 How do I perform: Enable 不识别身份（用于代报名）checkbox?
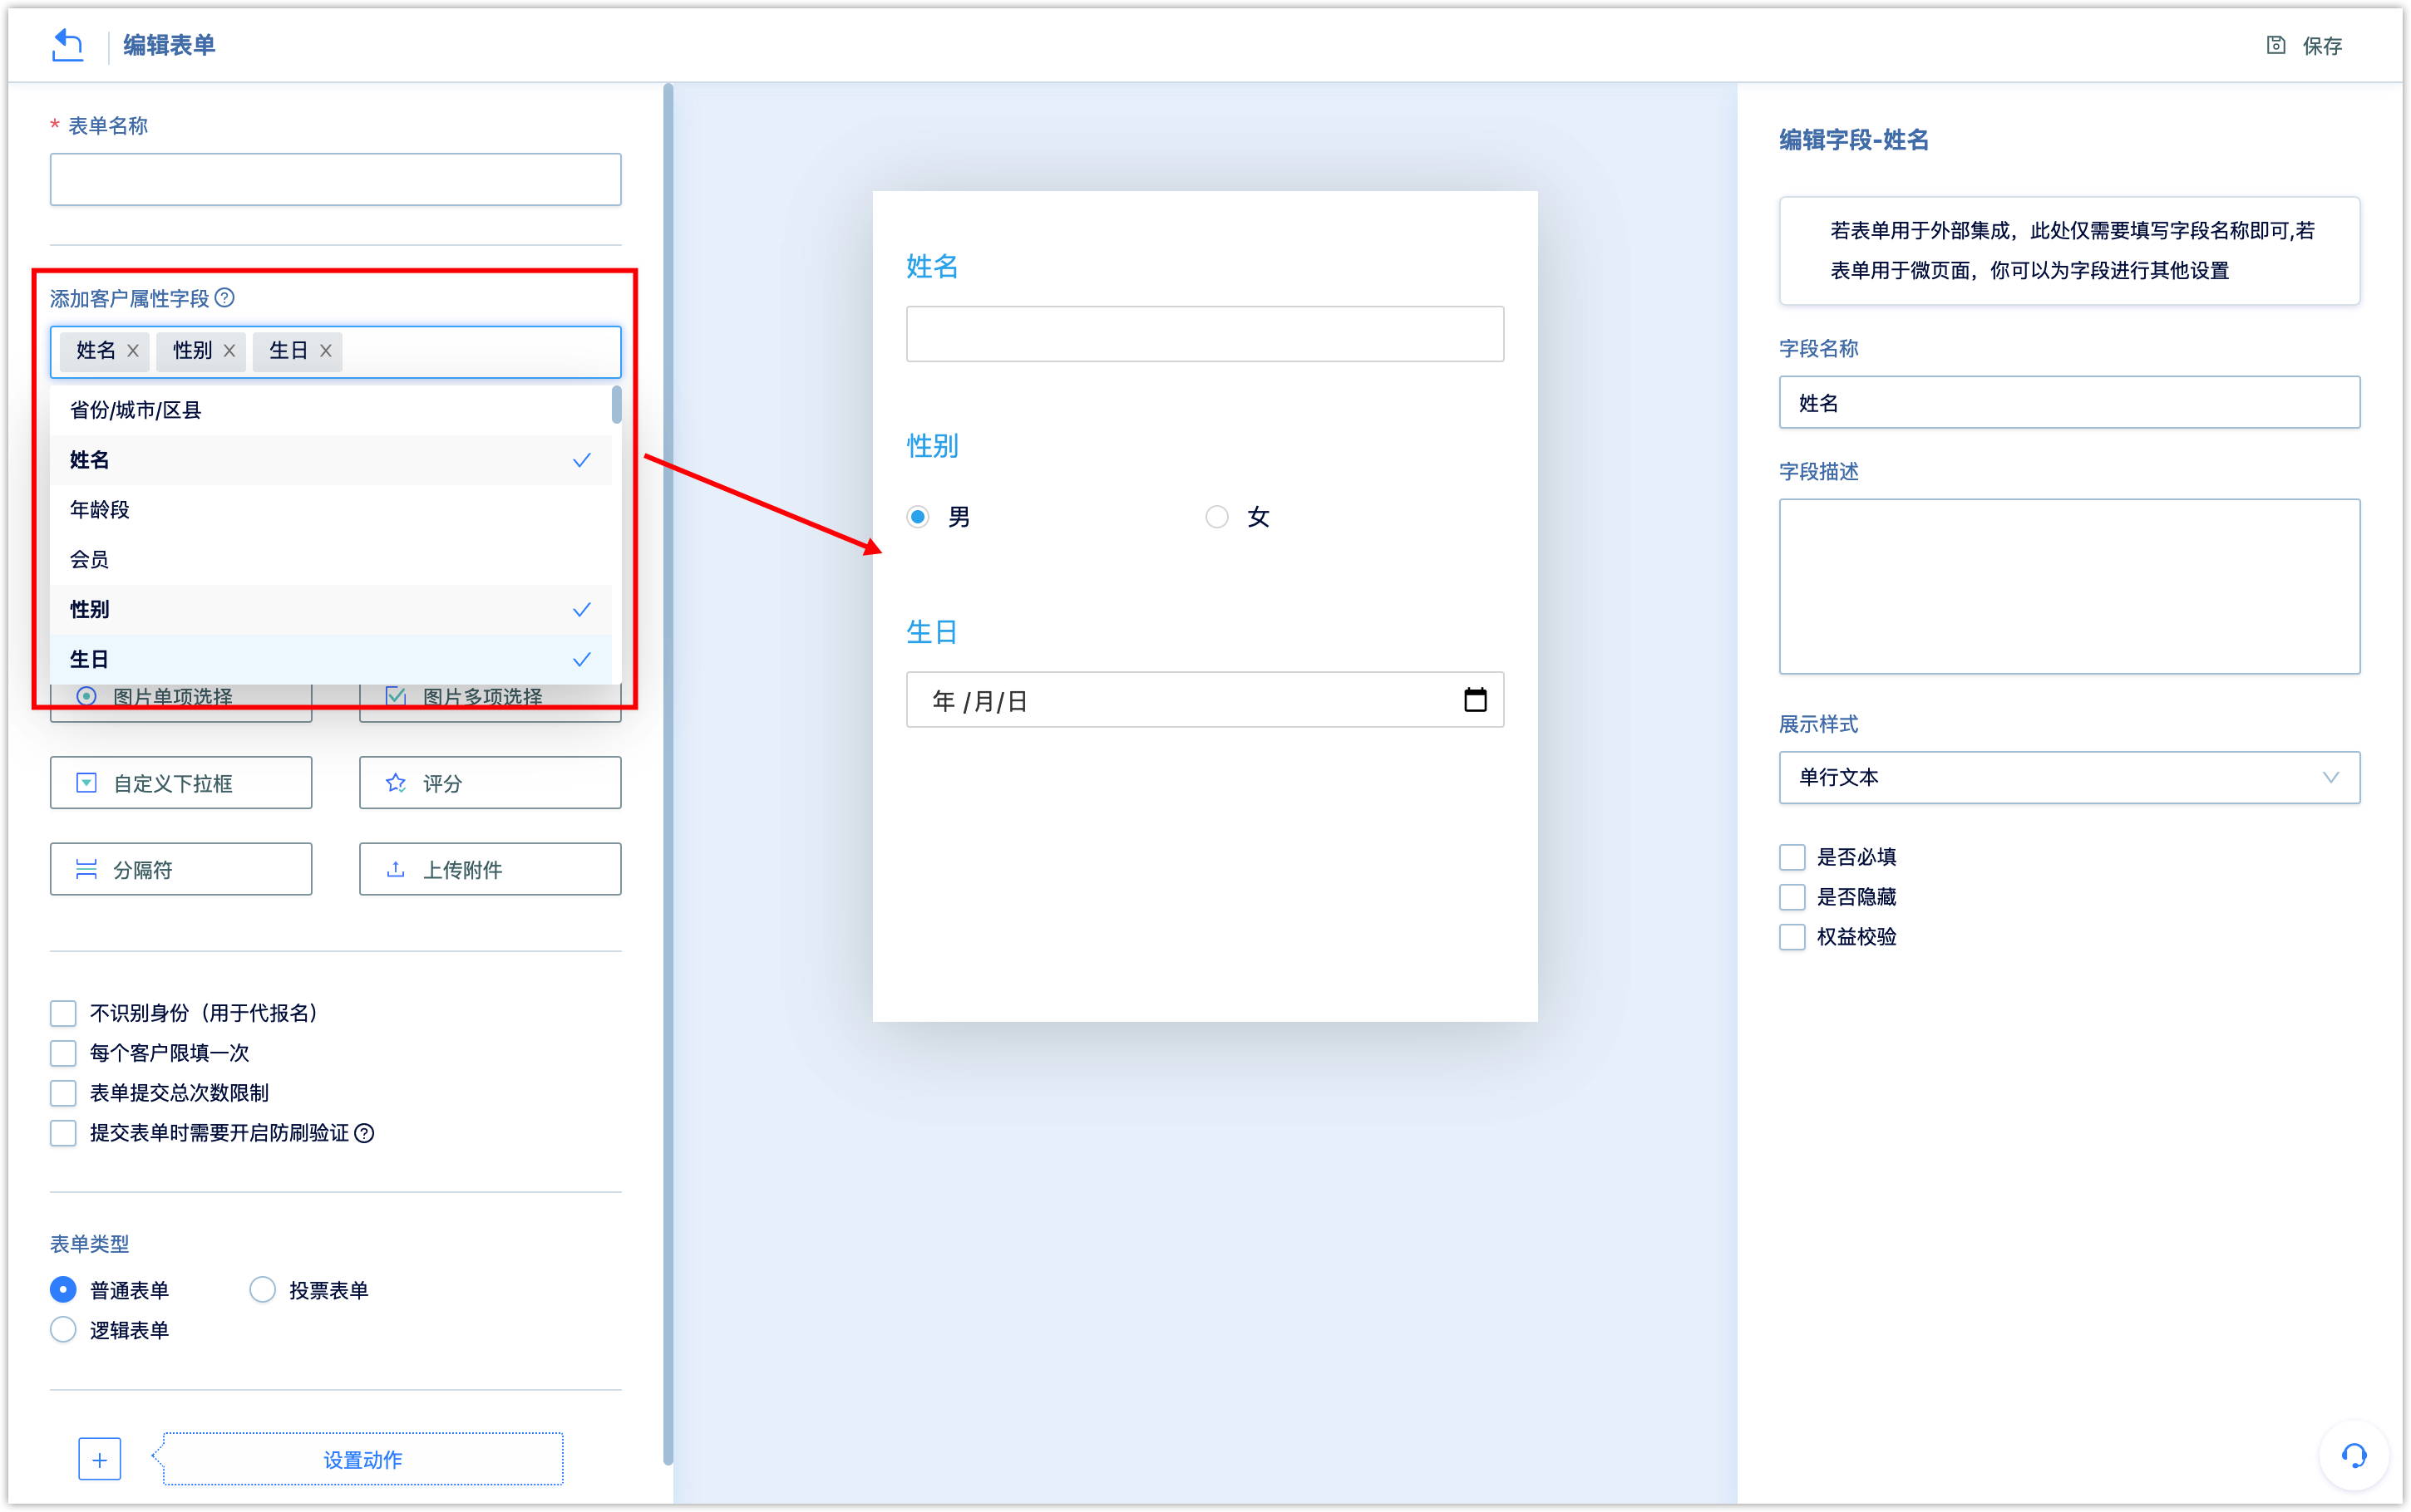[63, 1013]
